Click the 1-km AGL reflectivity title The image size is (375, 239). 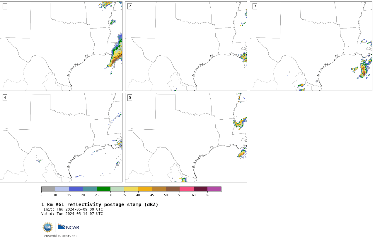click(100, 205)
